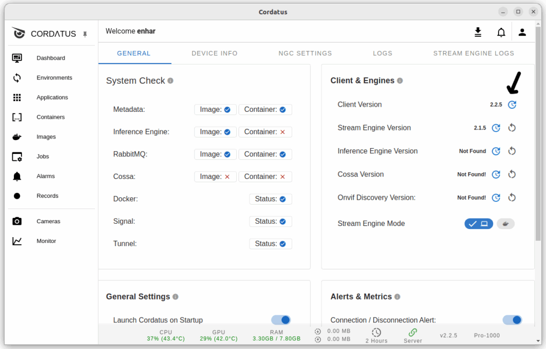Screen dimensions: 546x349
Task: Check for a Stream Engine Version update
Action: [496, 128]
